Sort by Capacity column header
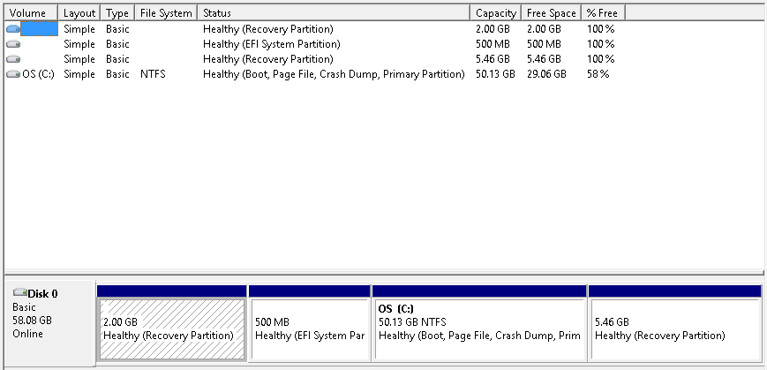The width and height of the screenshot is (767, 370). pyautogui.click(x=496, y=12)
